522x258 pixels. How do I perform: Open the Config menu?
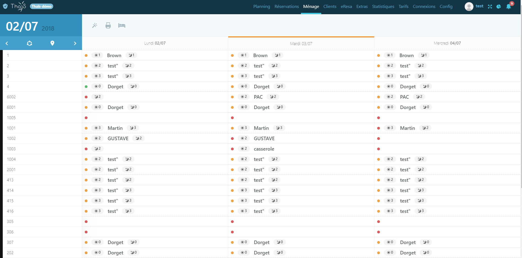tap(446, 6)
